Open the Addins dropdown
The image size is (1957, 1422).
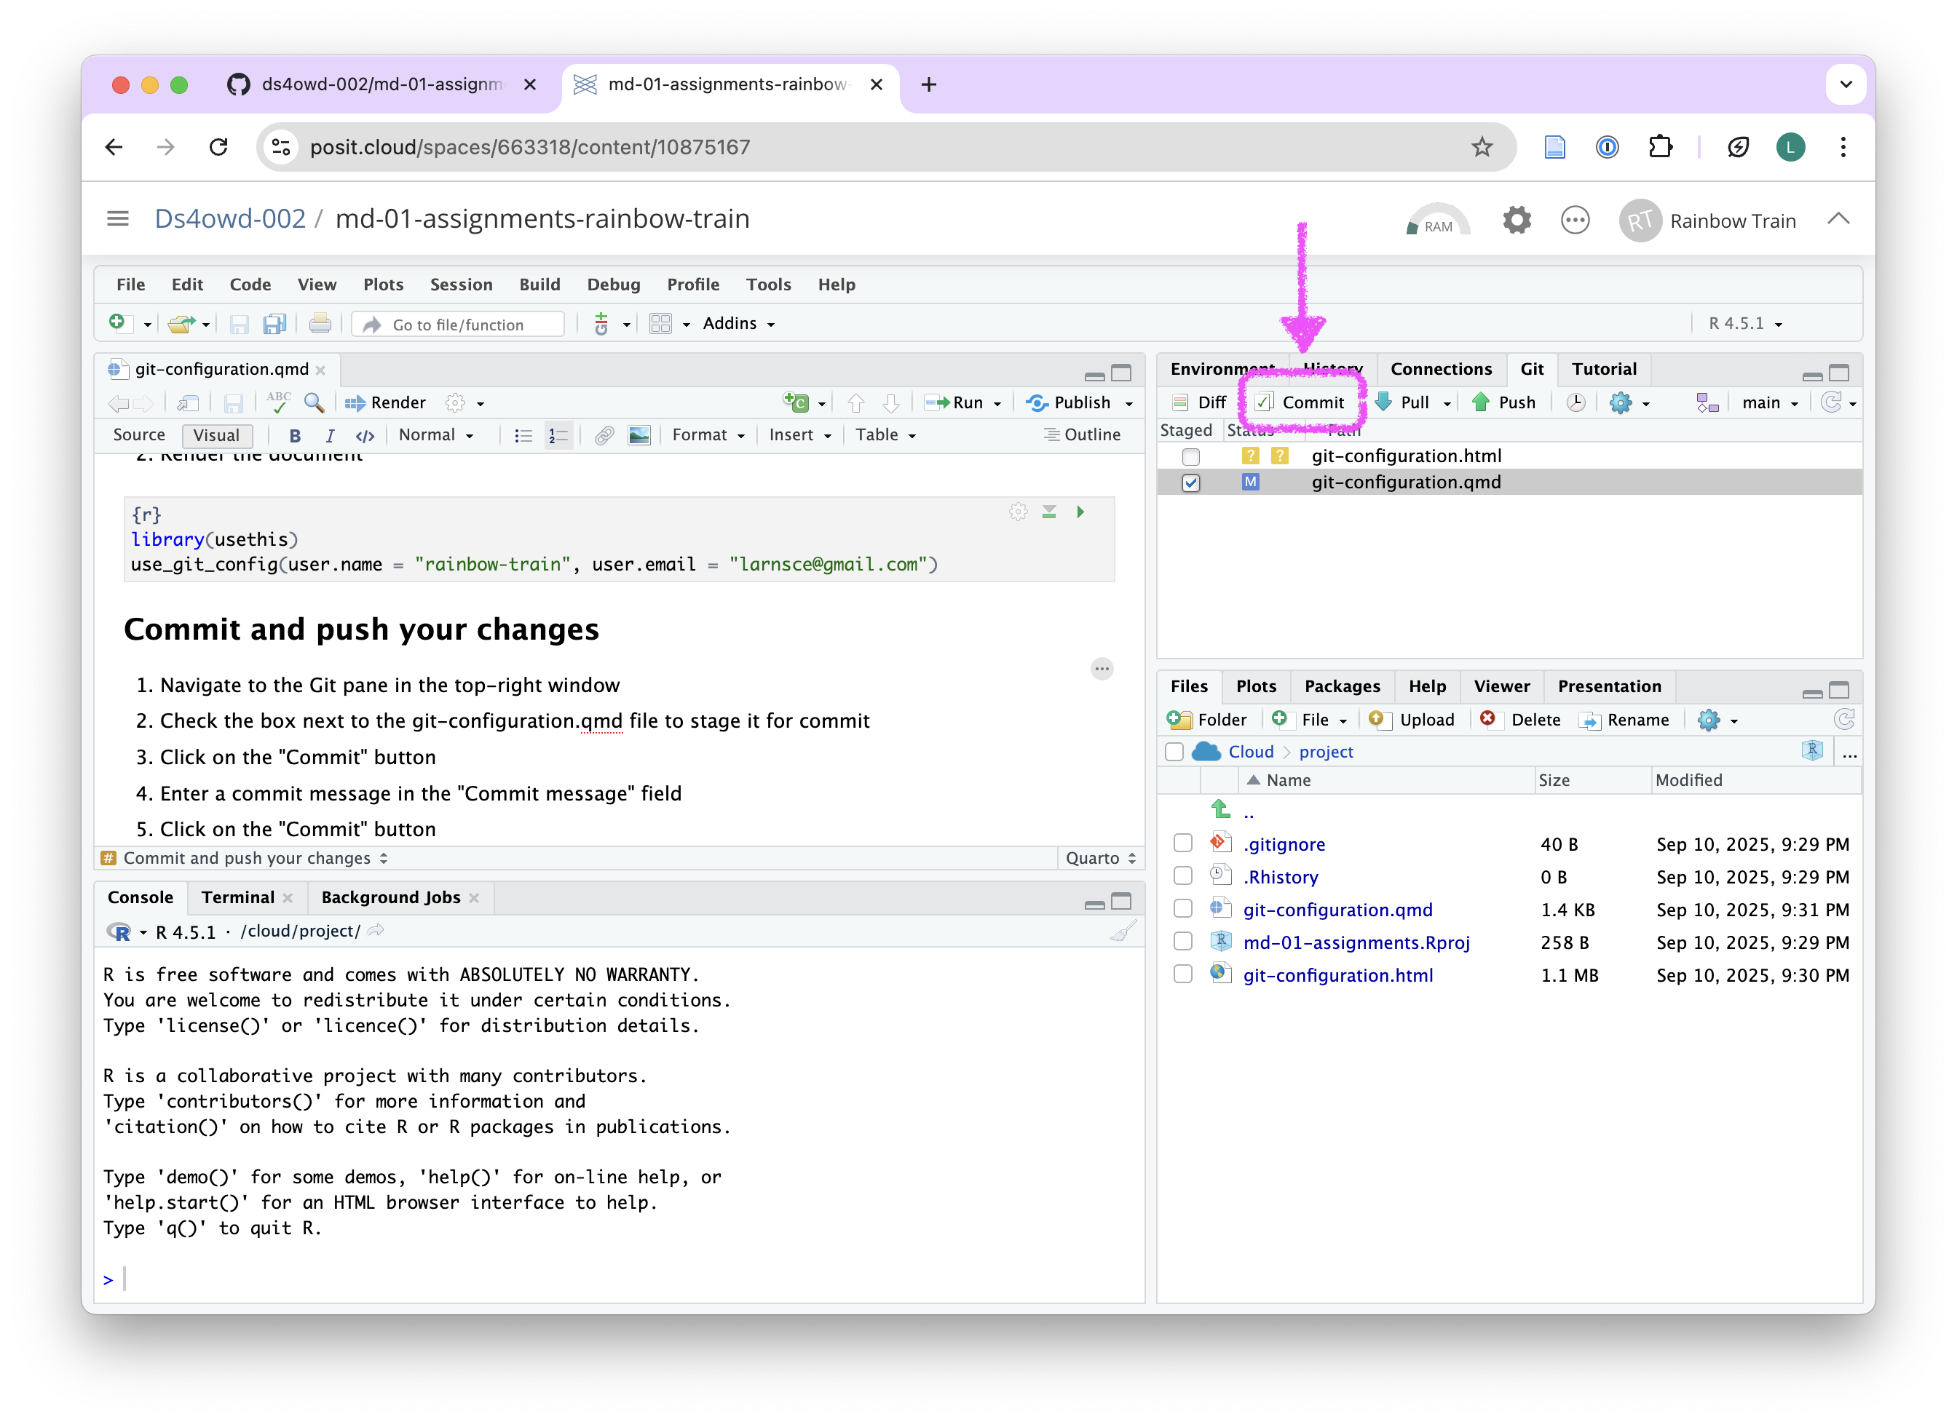[739, 323]
